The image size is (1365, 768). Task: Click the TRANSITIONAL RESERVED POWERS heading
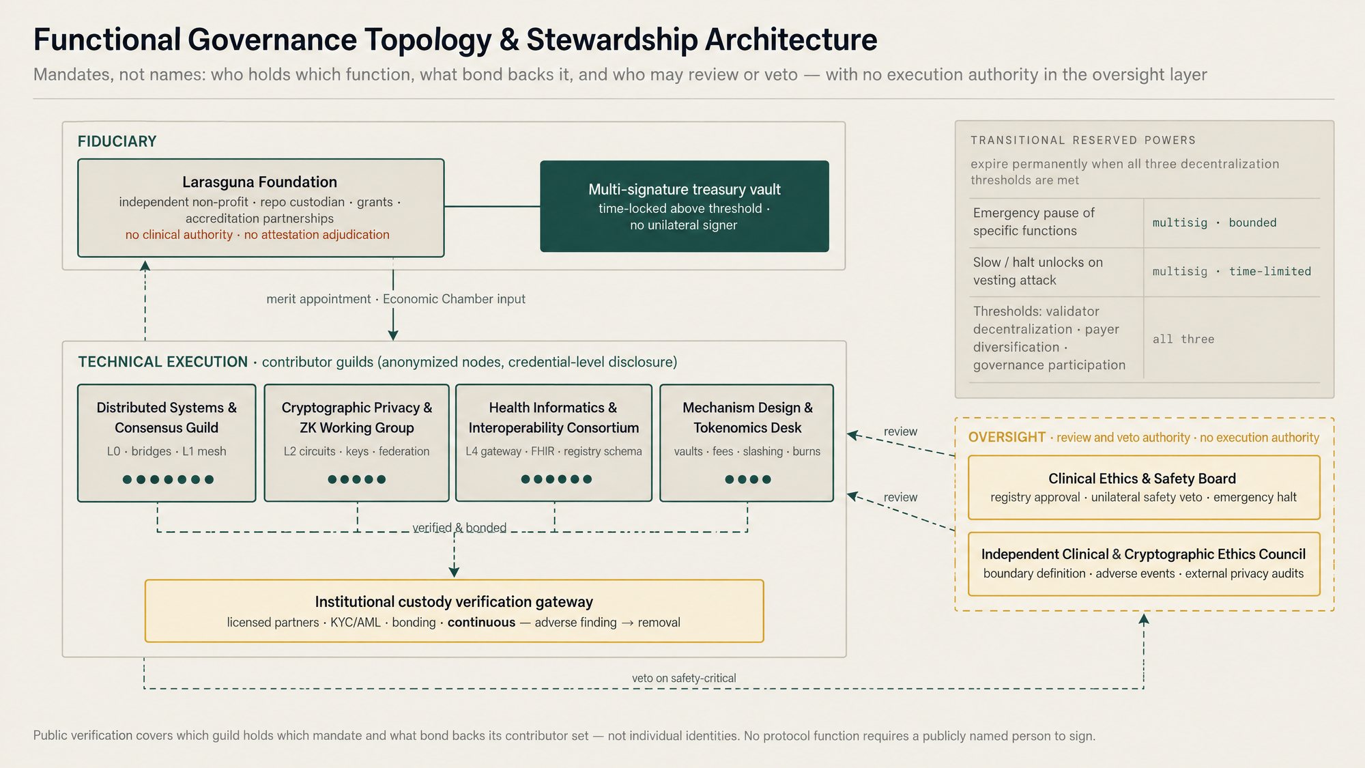[x=1083, y=140]
